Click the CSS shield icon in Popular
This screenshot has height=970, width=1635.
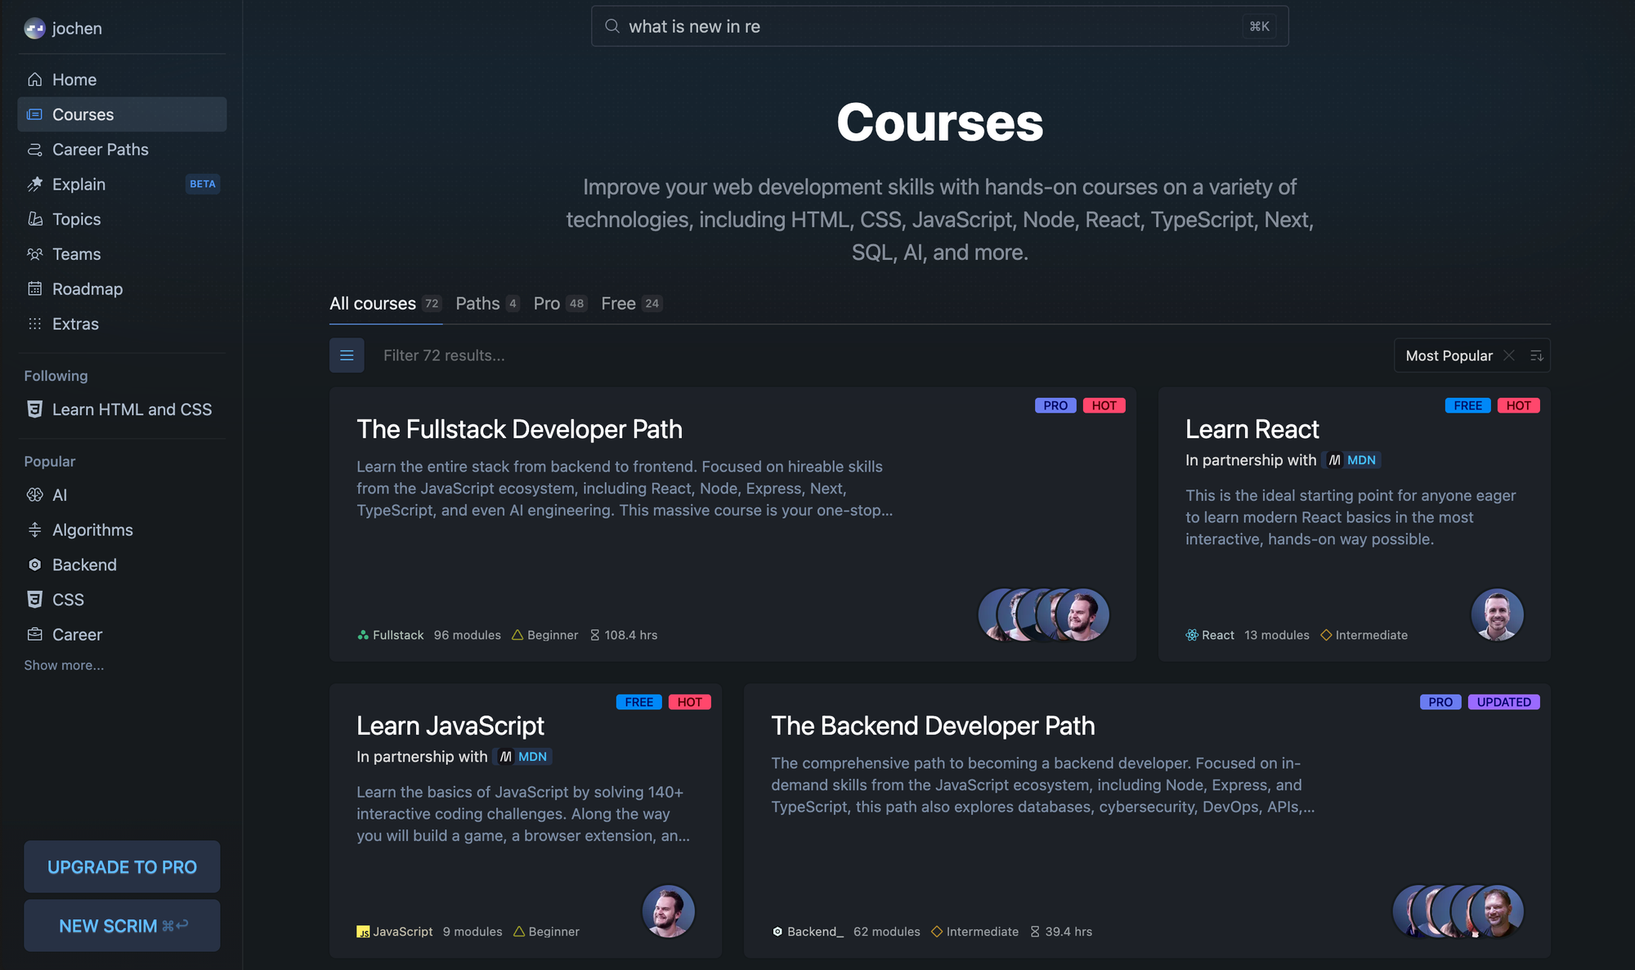click(x=34, y=600)
